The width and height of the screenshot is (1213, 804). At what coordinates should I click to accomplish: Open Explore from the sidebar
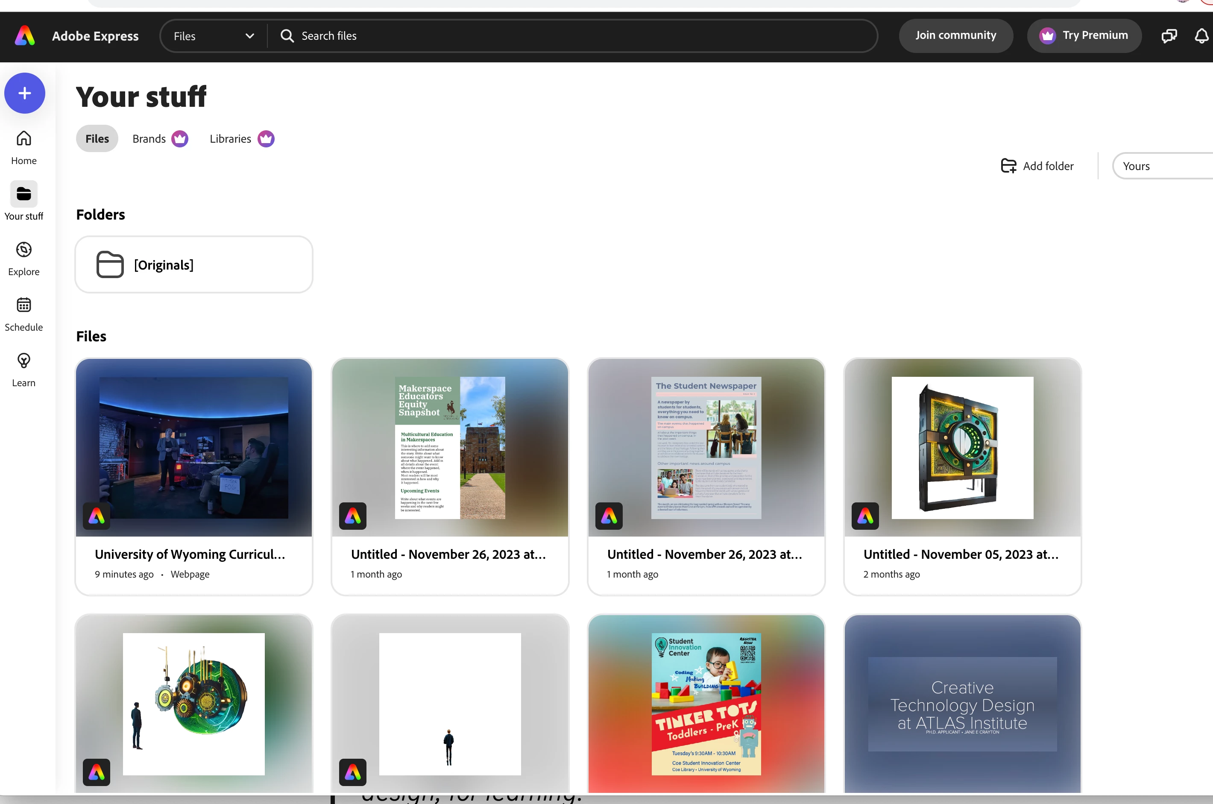[x=23, y=258]
